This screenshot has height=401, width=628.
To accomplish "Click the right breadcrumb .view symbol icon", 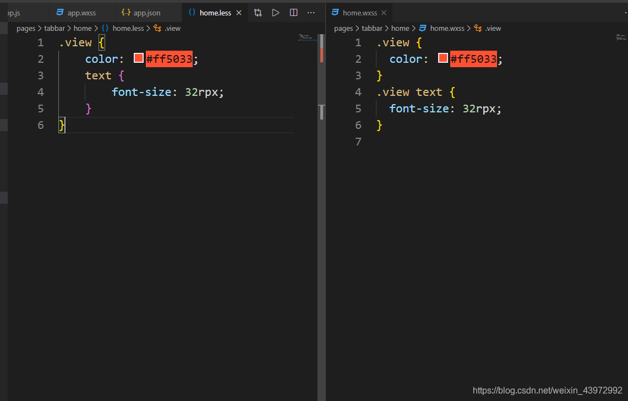I will coord(478,29).
